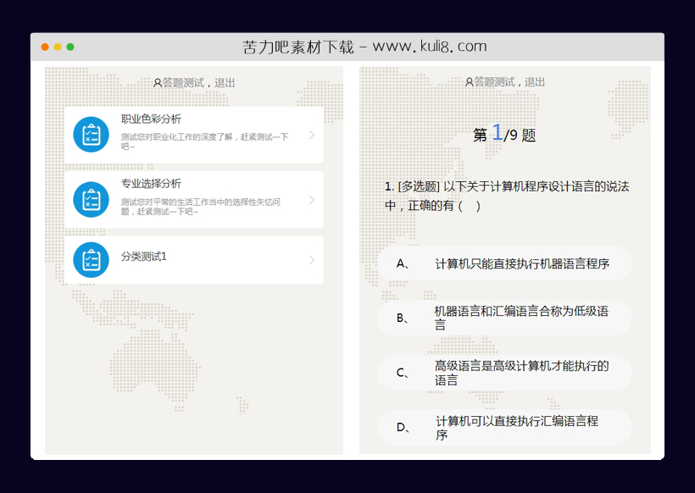Click the clipboard icon on the 职业色彩分析 card
Image resolution: width=695 pixels, height=493 pixels.
point(91,134)
